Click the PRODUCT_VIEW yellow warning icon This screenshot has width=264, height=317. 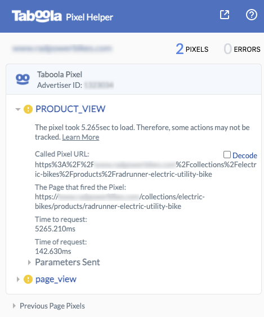point(28,109)
